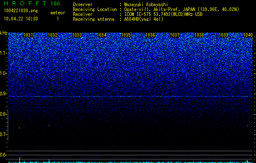Click the cyan echo spot near 1040
The image size is (256, 163).
click(247, 126)
